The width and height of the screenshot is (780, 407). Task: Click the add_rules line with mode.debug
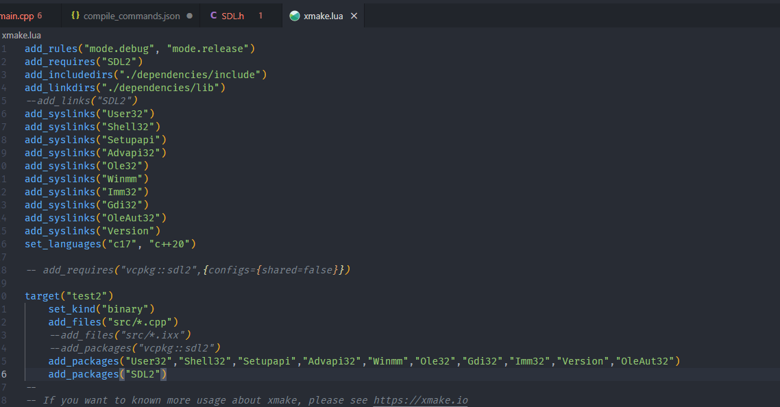coord(140,49)
